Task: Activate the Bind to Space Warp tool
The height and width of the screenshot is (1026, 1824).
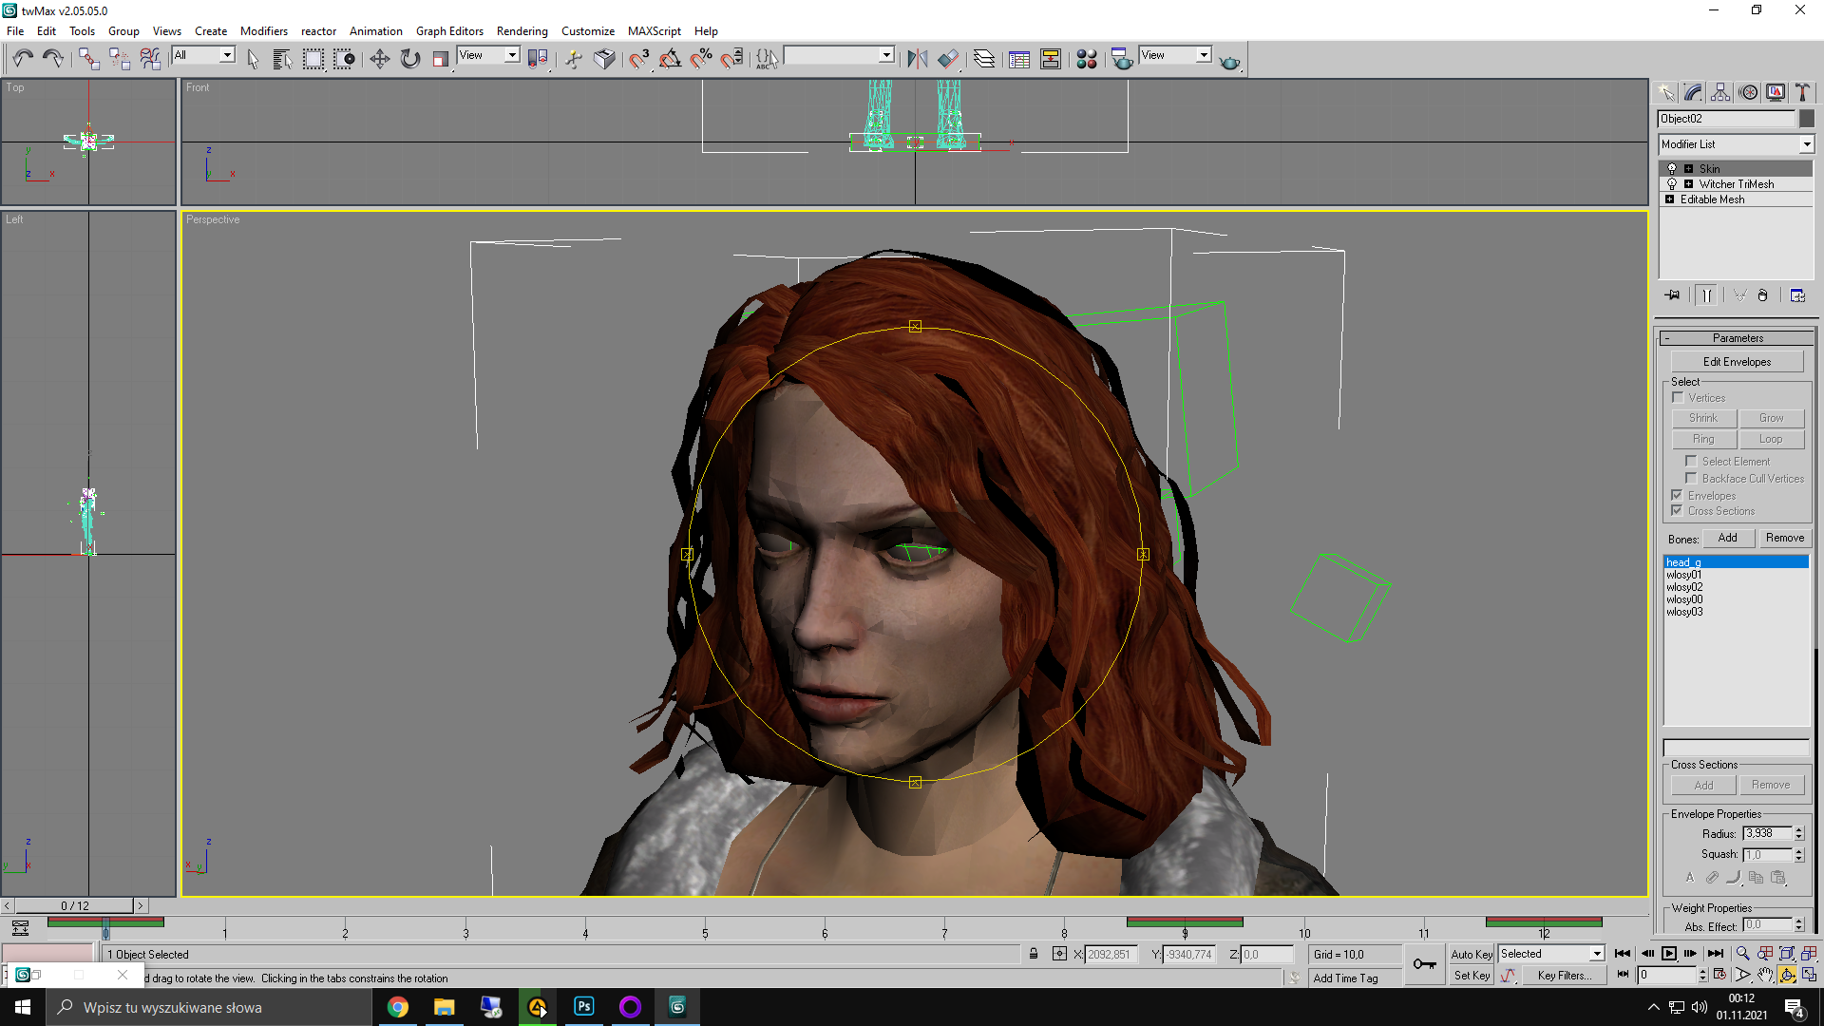Action: point(150,59)
